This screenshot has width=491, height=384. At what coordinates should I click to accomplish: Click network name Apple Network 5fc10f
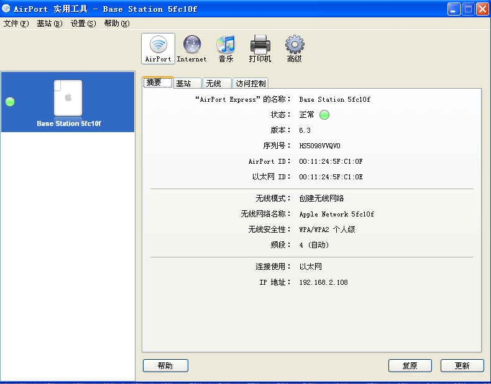pos(337,214)
